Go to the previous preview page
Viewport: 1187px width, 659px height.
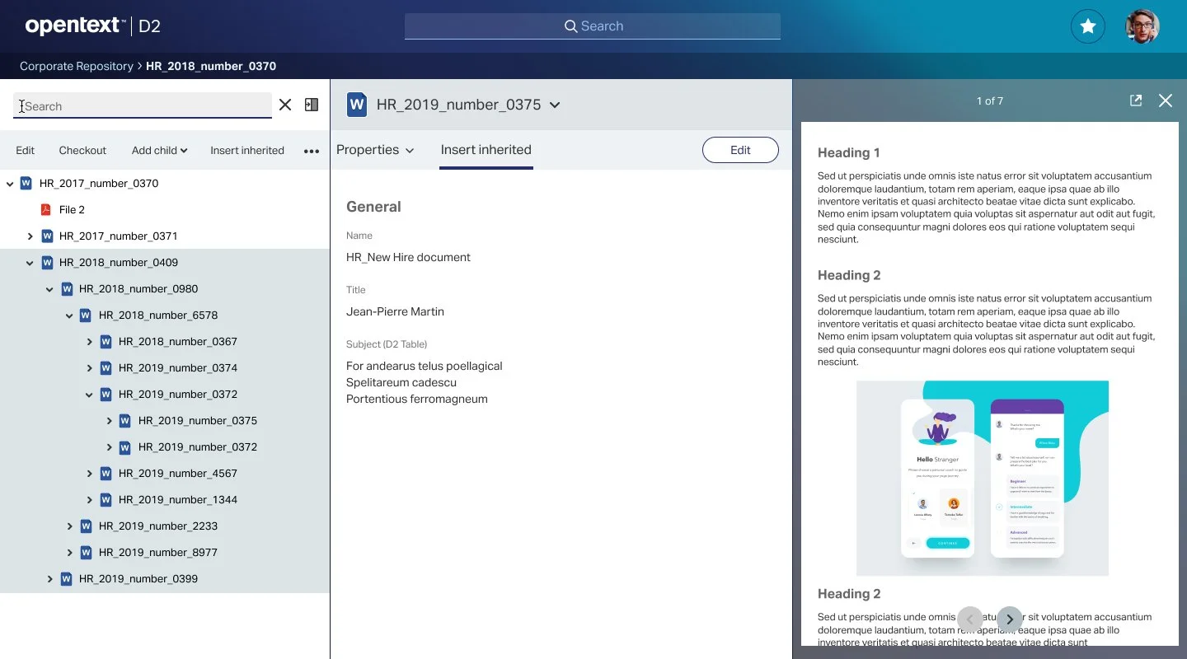tap(970, 619)
